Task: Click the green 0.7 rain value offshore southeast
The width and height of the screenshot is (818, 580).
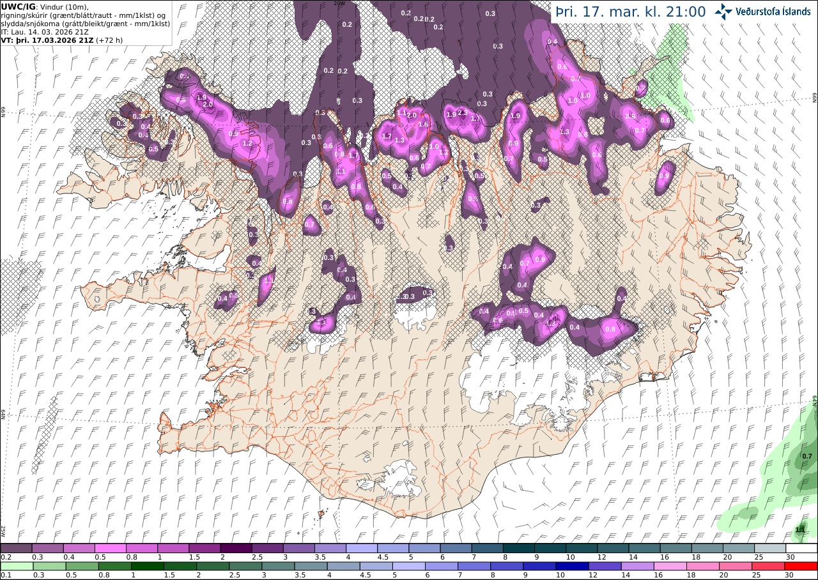Action: (x=807, y=456)
